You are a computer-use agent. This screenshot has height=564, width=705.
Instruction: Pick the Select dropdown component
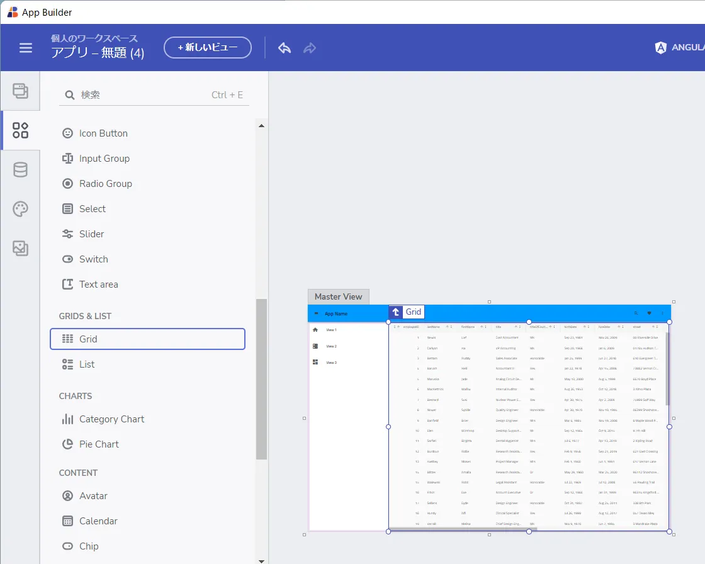[92, 209]
